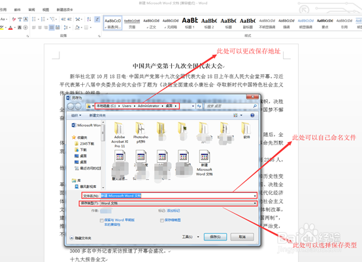The width and height of the screenshot is (362, 262).
Task: Click the sort icon in paragraph group
Action: [x=89, y=19]
